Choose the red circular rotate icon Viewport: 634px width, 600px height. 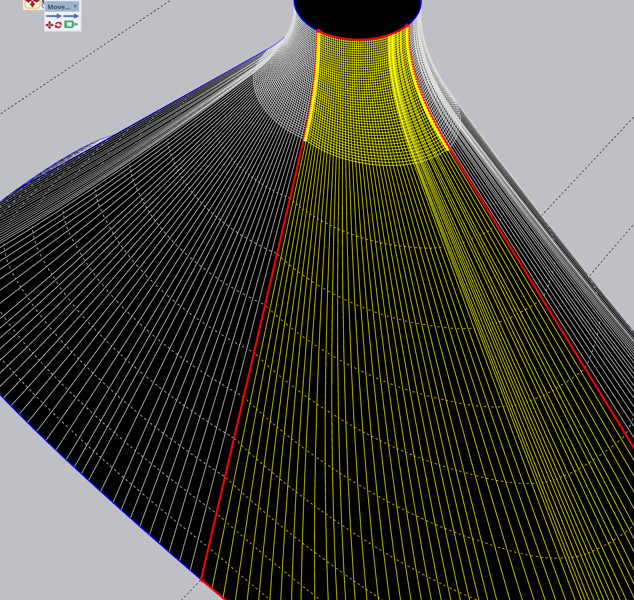[x=58, y=25]
